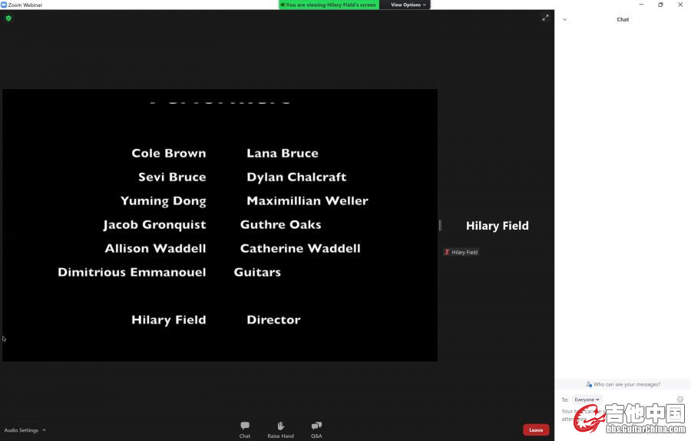691x441 pixels.
Task: Click Hilary Field's muted microphone icon
Action: click(447, 252)
